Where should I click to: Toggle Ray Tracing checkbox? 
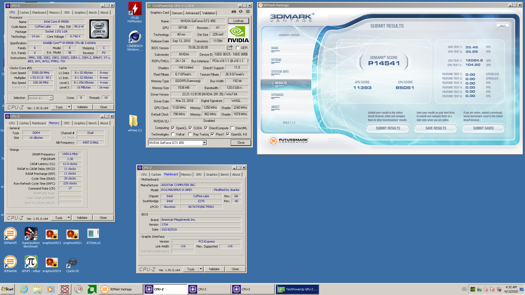(190, 134)
